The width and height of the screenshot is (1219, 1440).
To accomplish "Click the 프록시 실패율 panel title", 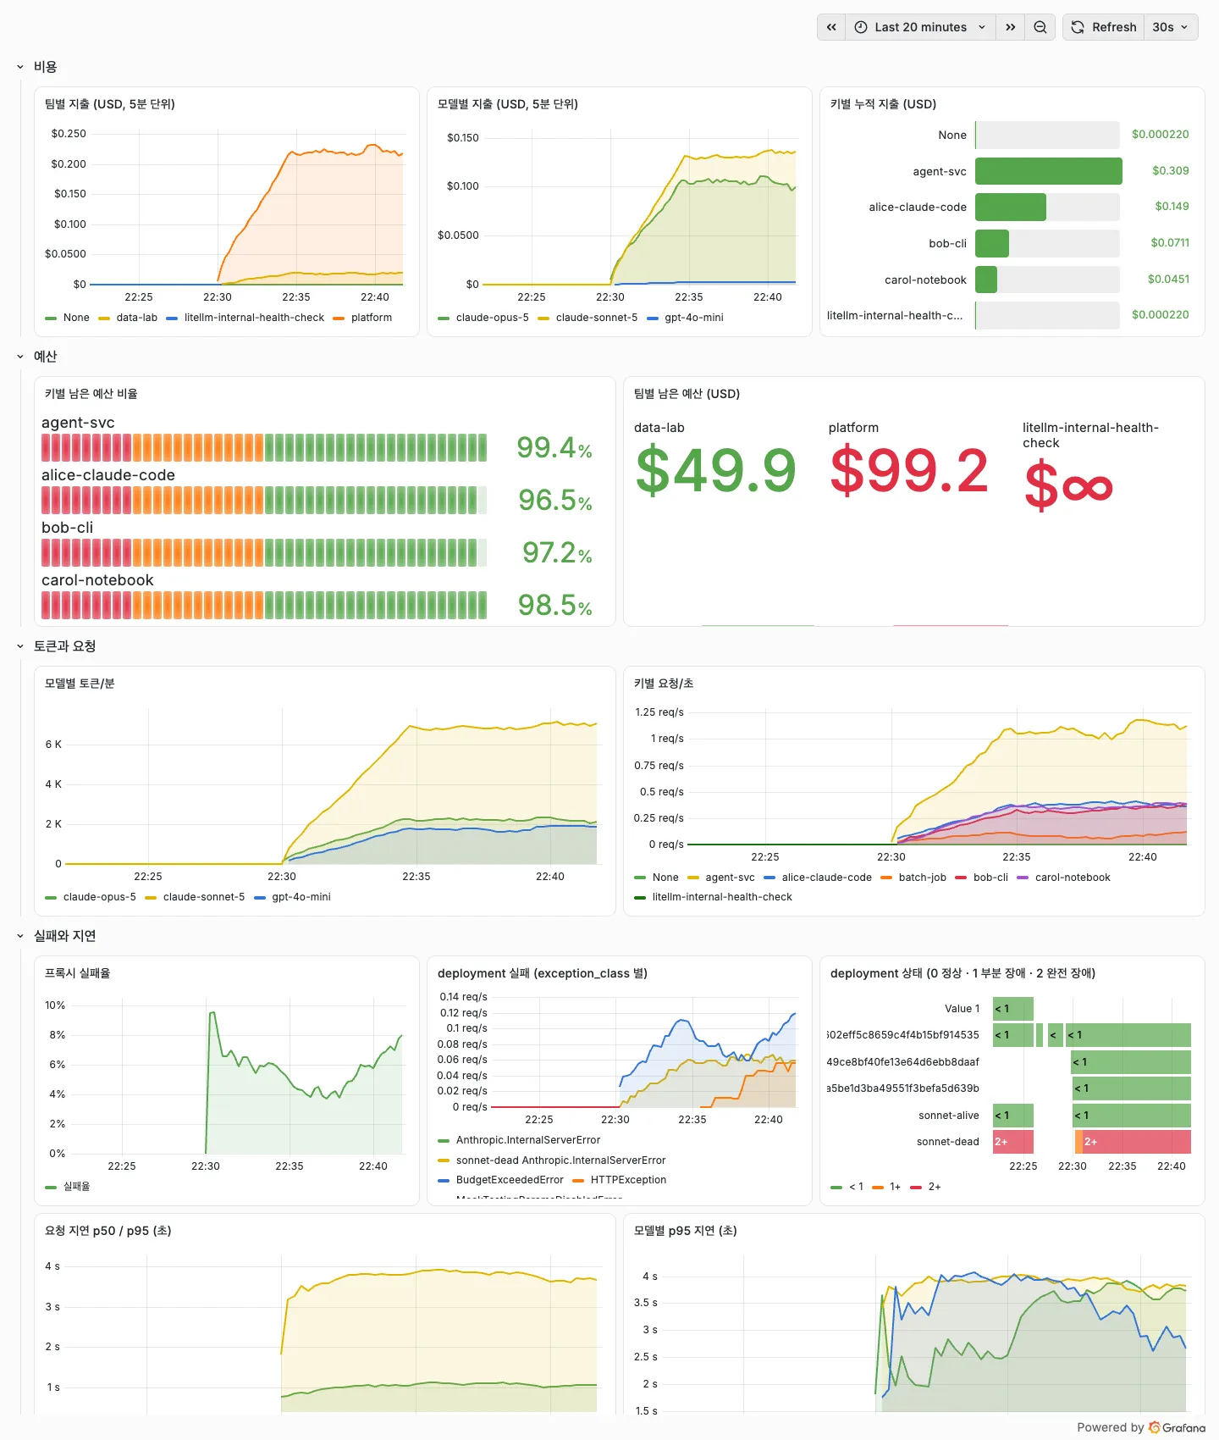I will click(77, 973).
